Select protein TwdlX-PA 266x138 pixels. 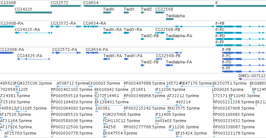pos(113,56)
